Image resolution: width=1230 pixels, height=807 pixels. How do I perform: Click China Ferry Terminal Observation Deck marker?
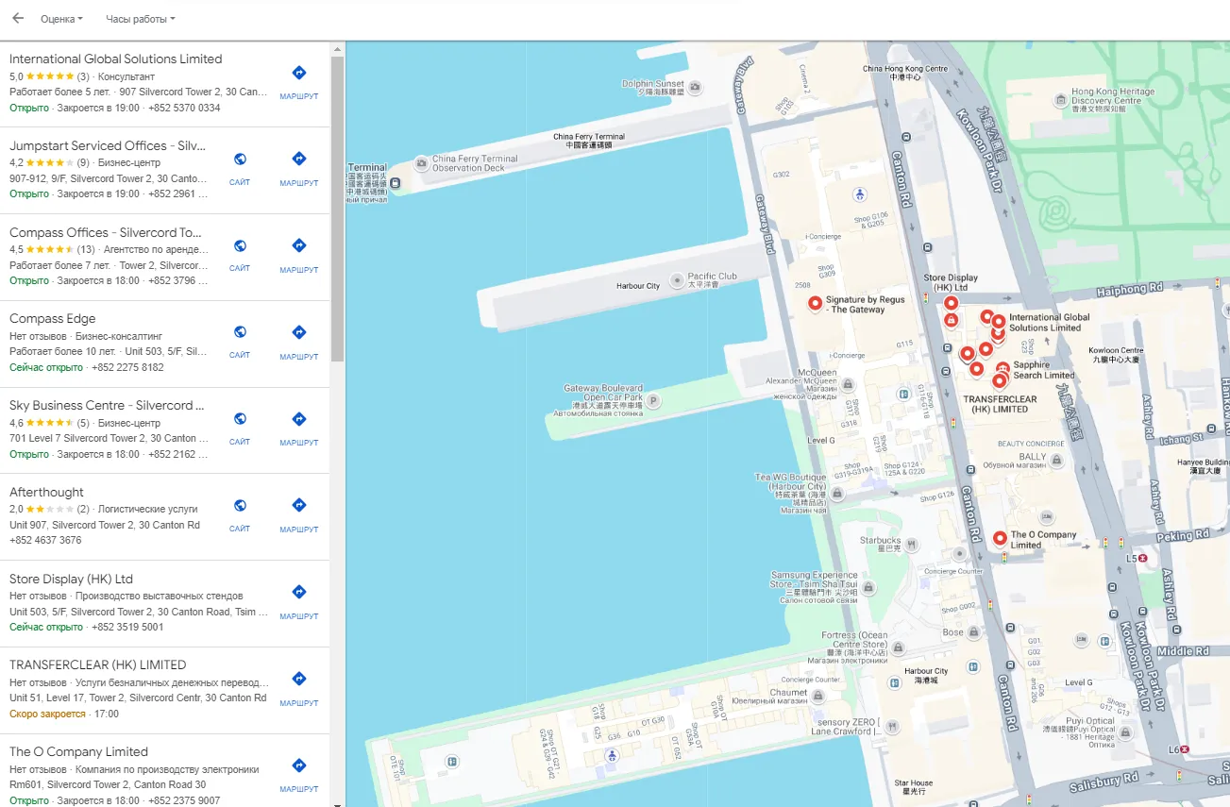(422, 163)
